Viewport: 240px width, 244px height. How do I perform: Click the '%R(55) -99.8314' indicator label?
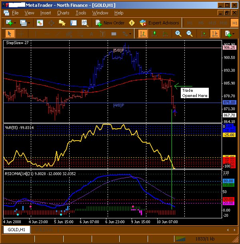(19, 128)
